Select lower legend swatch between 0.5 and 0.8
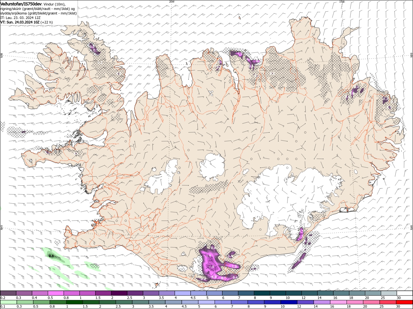This screenshot has width=413, height=309. 41,302
